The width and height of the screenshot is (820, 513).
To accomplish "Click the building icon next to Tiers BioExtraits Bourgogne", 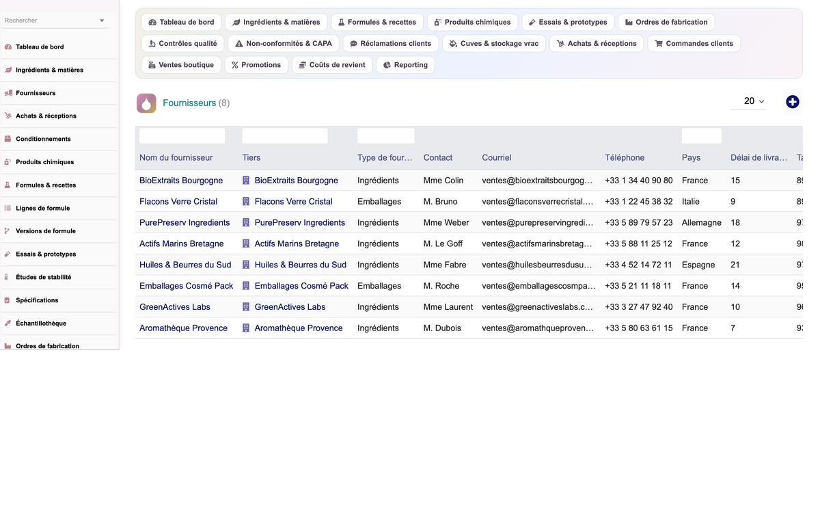I will 246,181.
